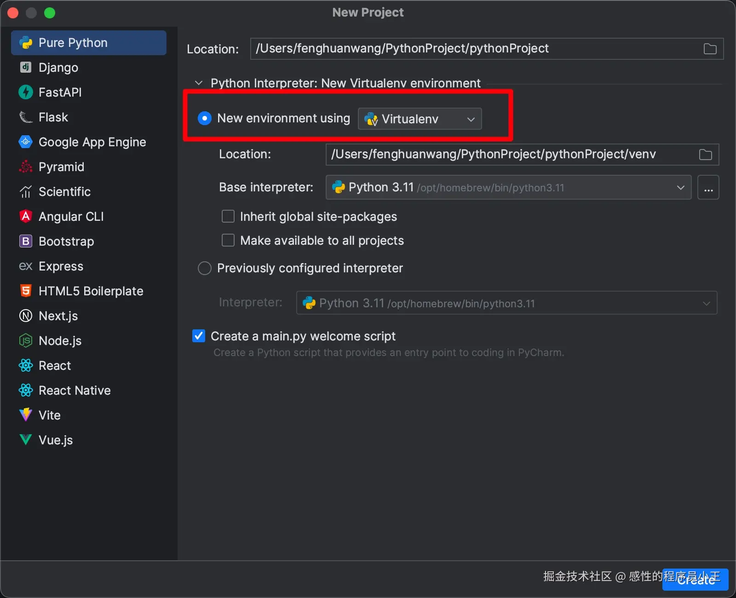Click the Next.js N icon
The width and height of the screenshot is (736, 598).
[26, 316]
